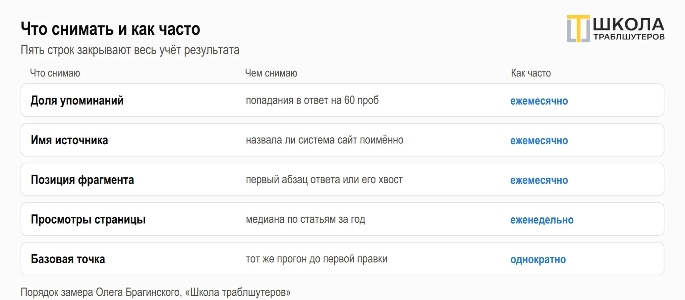
Task: Click the Школа траблшутеров logo icon
Action: click(x=578, y=28)
